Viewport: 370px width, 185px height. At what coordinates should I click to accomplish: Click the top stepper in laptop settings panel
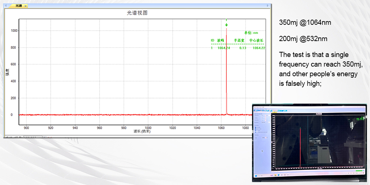tap(266, 115)
